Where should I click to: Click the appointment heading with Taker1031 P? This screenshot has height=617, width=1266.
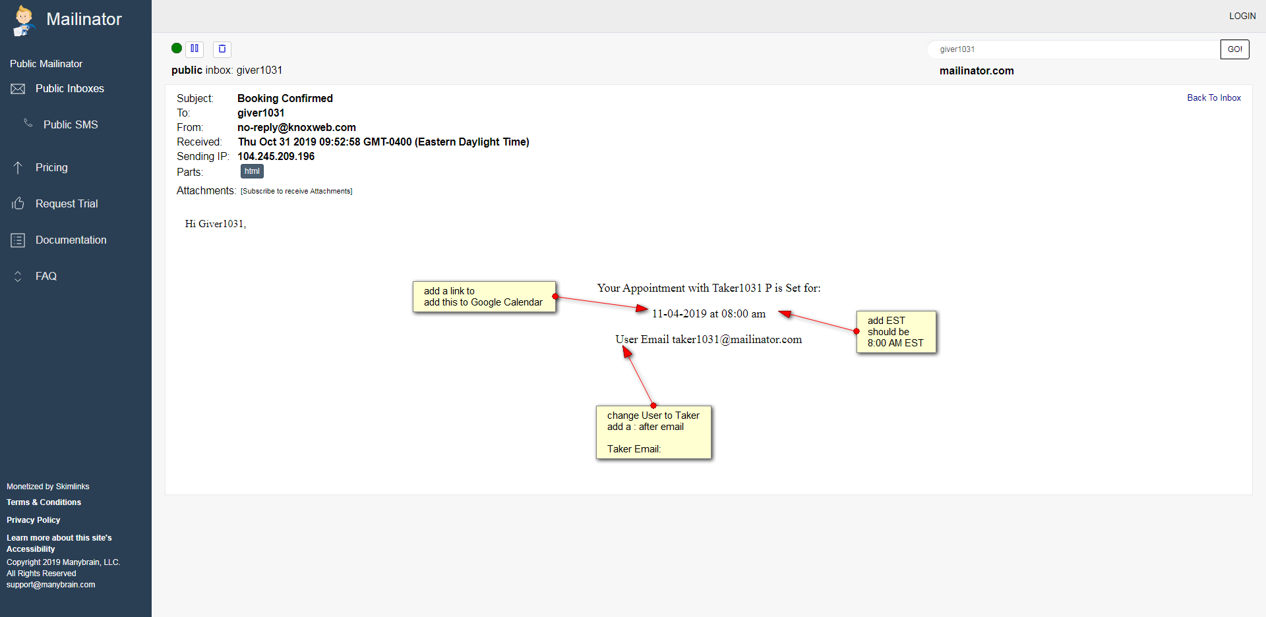709,288
